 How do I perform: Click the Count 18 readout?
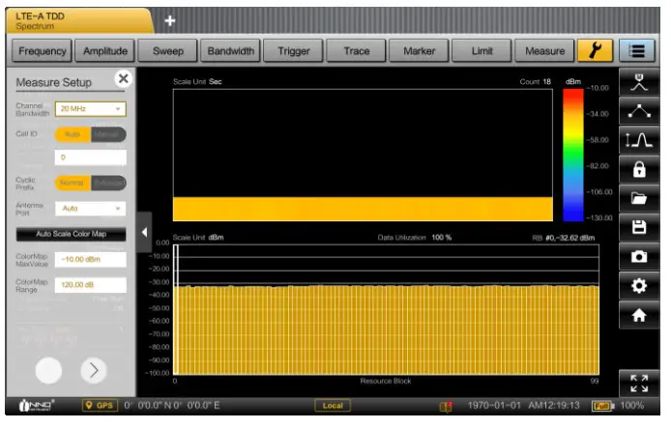coord(535,82)
